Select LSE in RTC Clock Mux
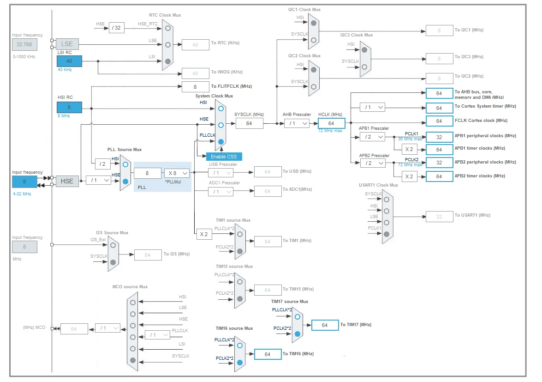The height and width of the screenshot is (382, 542). (167, 45)
